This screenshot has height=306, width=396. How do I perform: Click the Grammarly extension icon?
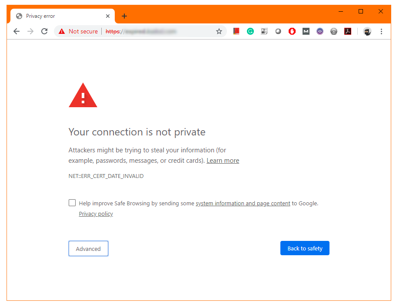click(250, 31)
